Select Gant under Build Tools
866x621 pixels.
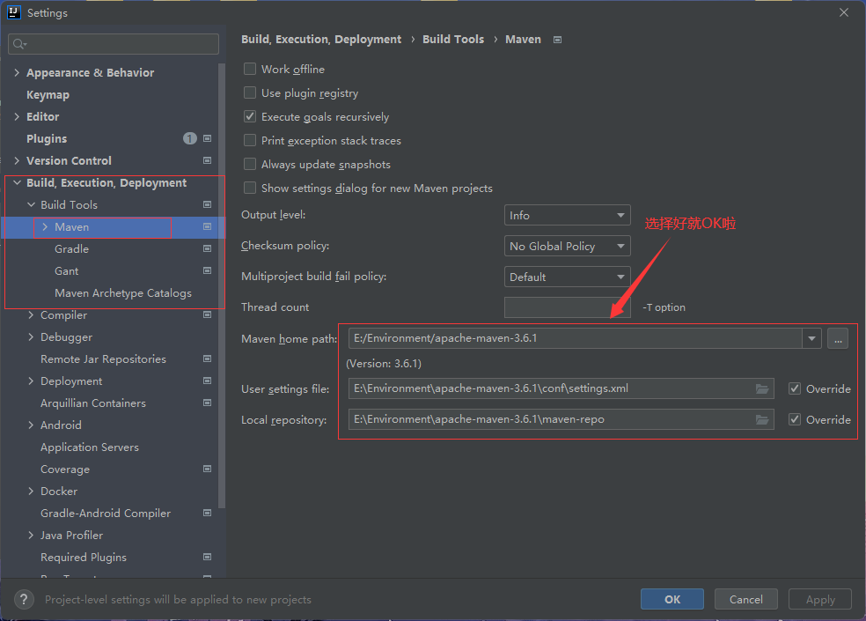coord(66,271)
